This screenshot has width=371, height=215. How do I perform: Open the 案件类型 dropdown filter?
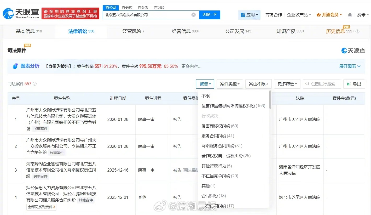point(230,84)
